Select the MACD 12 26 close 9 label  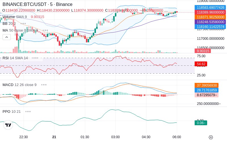[20, 85]
